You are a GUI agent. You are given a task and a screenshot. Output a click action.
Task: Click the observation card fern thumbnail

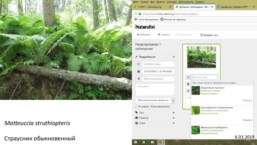(202, 57)
